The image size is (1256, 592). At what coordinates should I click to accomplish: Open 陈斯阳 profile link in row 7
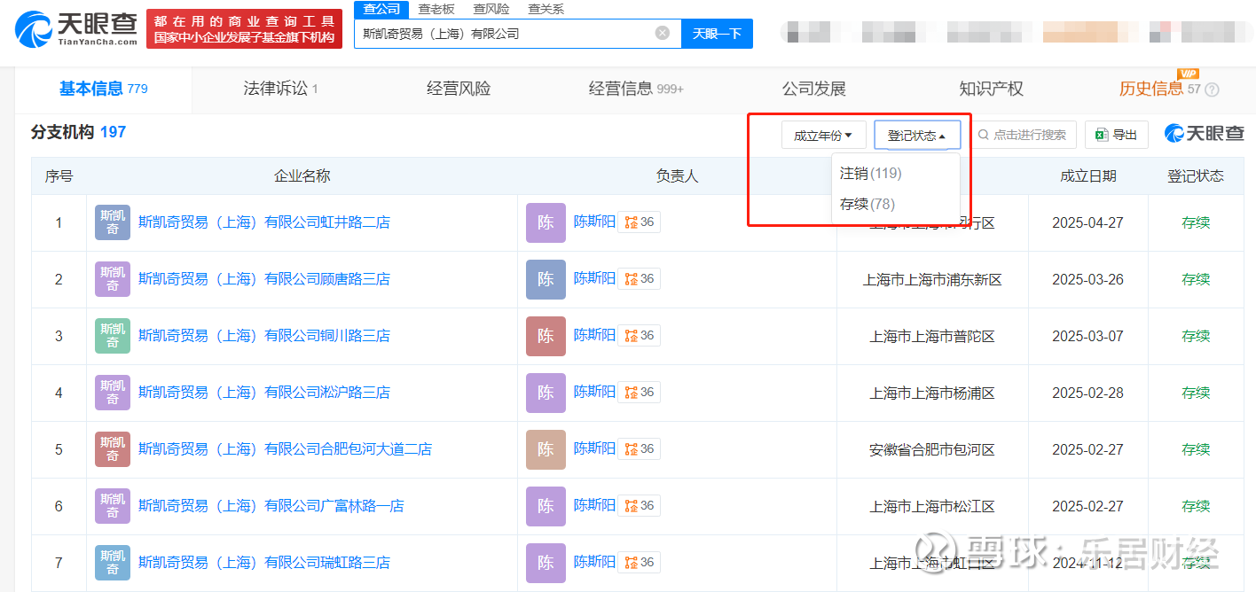point(594,562)
